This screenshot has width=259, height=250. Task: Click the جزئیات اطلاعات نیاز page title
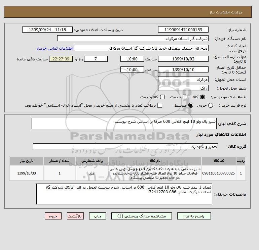[226, 12]
